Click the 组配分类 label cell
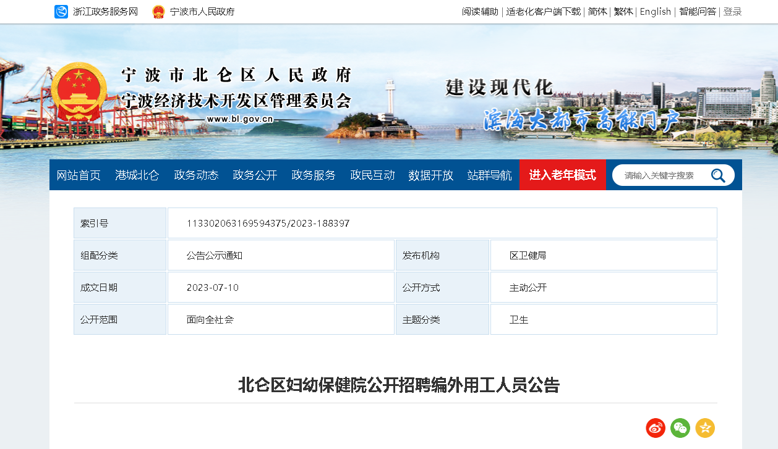 tap(120, 255)
